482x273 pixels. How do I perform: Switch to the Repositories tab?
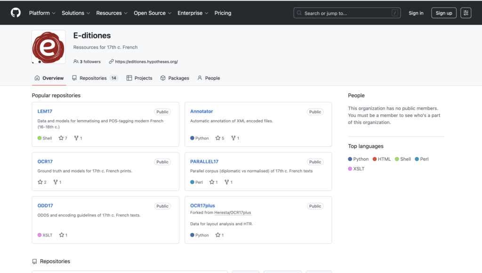coord(94,78)
